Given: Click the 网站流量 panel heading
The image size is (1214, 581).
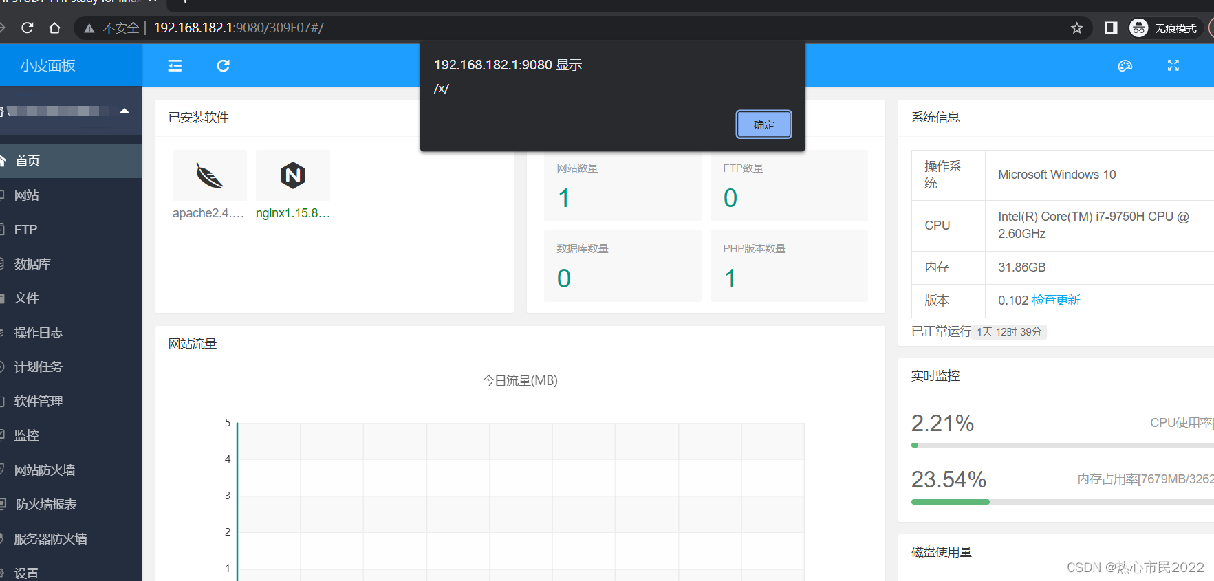Looking at the screenshot, I should click(x=193, y=344).
